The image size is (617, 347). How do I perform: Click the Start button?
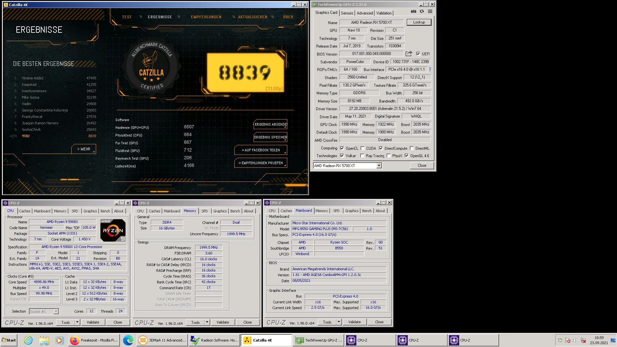(x=9, y=340)
